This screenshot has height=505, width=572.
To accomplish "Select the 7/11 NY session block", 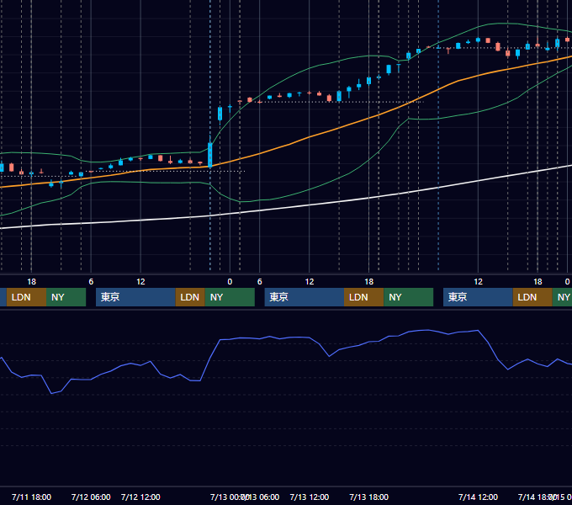I will click(66, 297).
